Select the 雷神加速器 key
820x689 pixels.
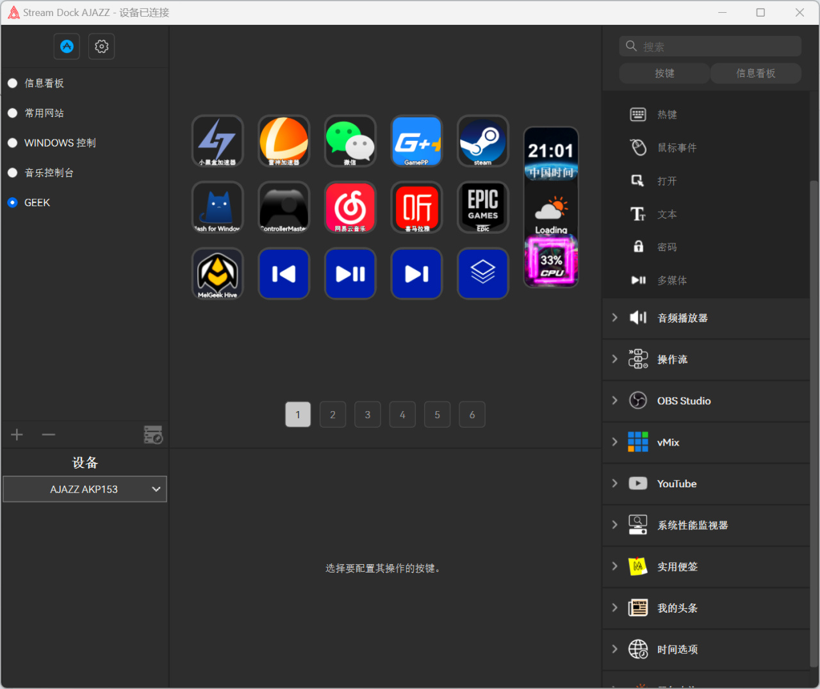284,141
